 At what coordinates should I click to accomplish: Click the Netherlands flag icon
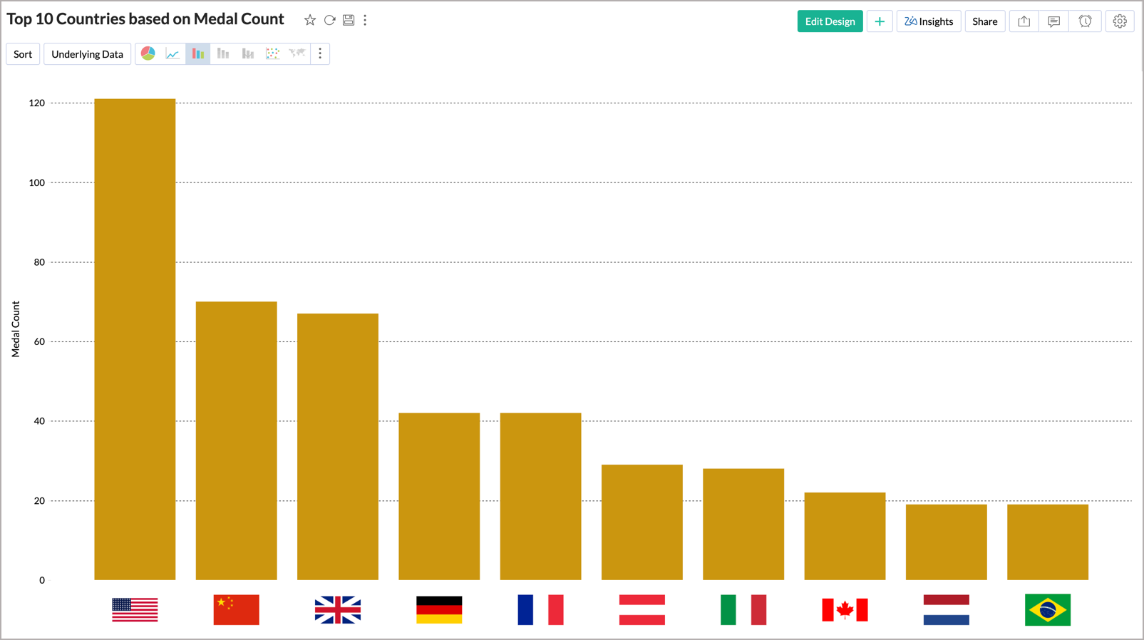click(947, 610)
